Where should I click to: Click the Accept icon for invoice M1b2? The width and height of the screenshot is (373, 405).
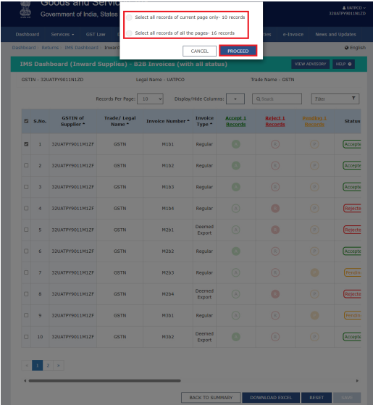[x=235, y=166]
